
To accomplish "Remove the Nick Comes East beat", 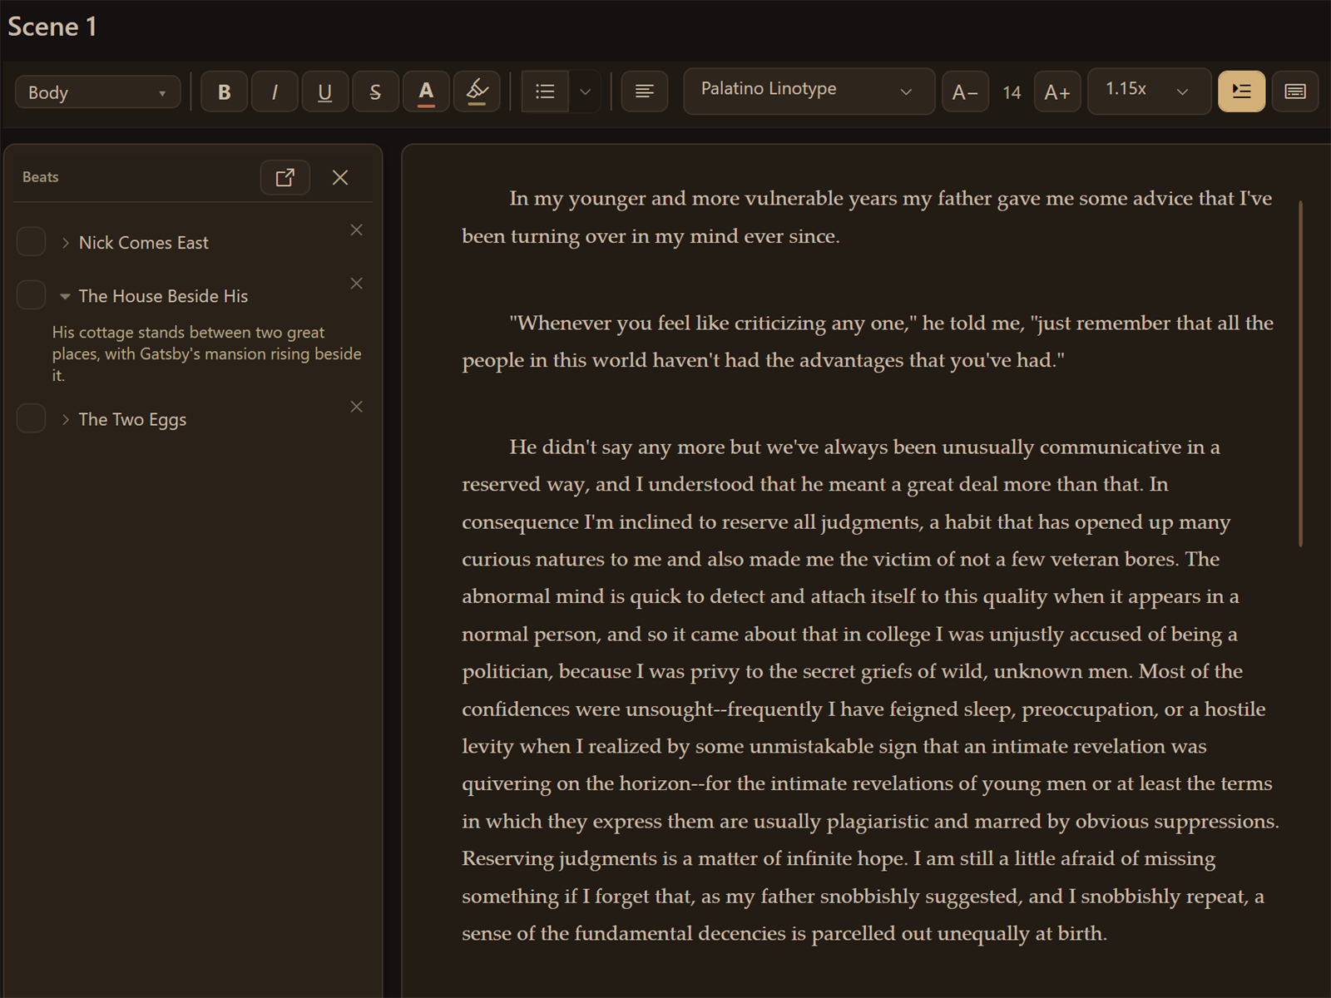I will point(356,230).
